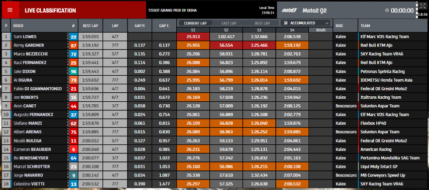Click the session timer clock icon
The height and width of the screenshot is (190, 429).
click(x=387, y=11)
